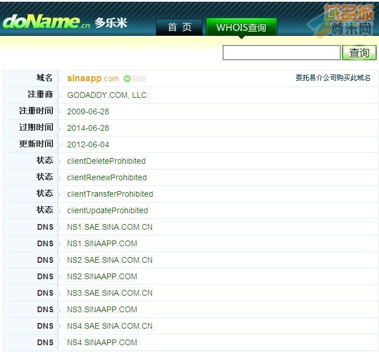Image resolution: width=379 pixels, height=352 pixels.
Task: Click the clientRenewProhibited status value
Action: point(107,177)
